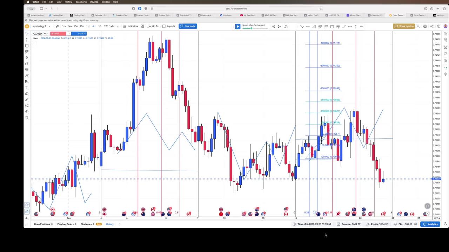This screenshot has width=449, height=252.
Task: Open the three-dots more tools menu
Action: pos(361,27)
